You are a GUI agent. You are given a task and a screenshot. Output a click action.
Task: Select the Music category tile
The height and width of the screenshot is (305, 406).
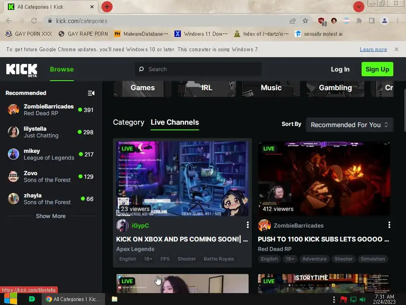[271, 89]
